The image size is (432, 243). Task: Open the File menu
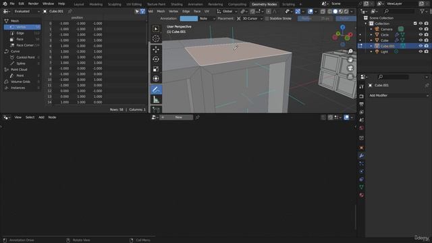tap(12, 4)
